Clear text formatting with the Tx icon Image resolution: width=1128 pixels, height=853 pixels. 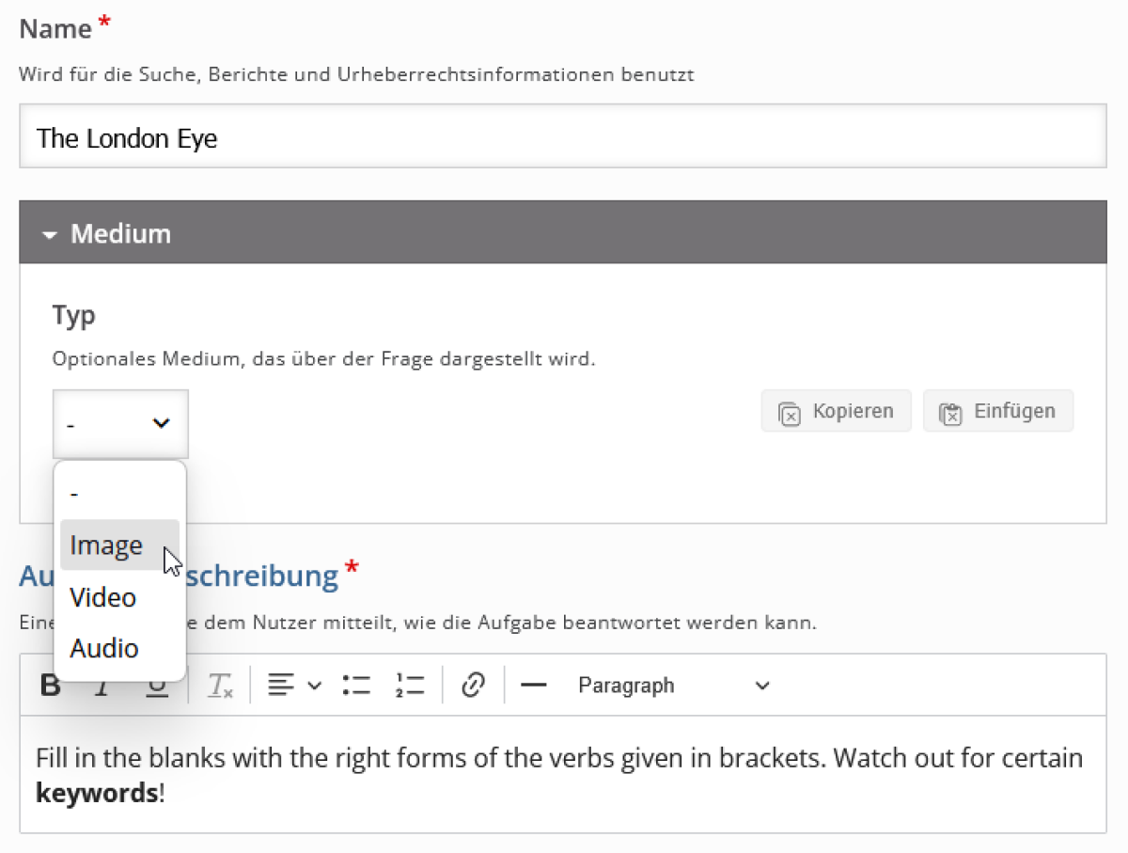pos(220,686)
